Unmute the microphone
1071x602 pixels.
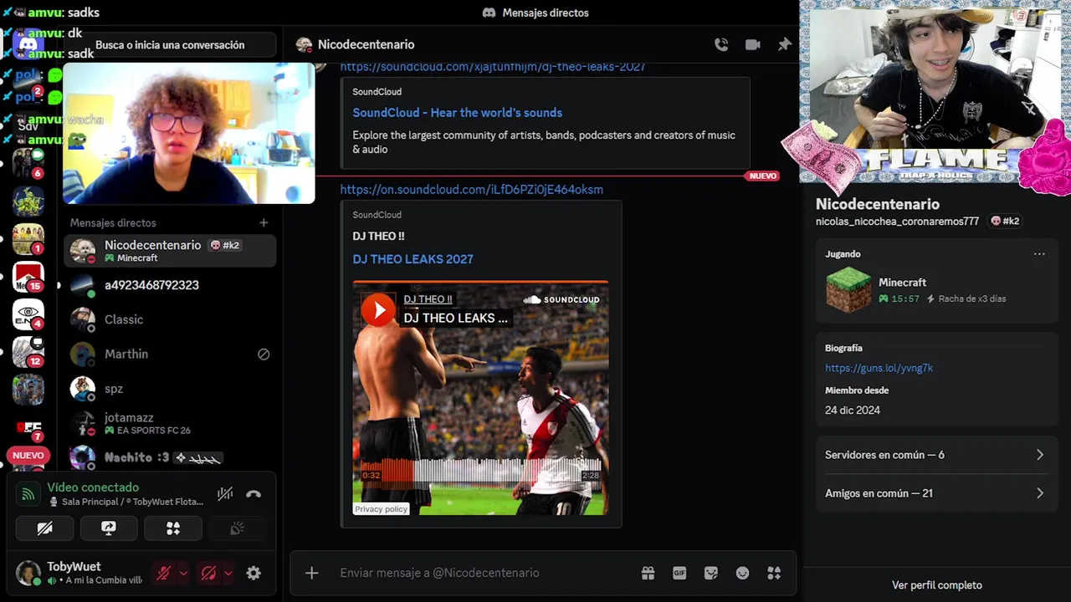click(x=164, y=573)
